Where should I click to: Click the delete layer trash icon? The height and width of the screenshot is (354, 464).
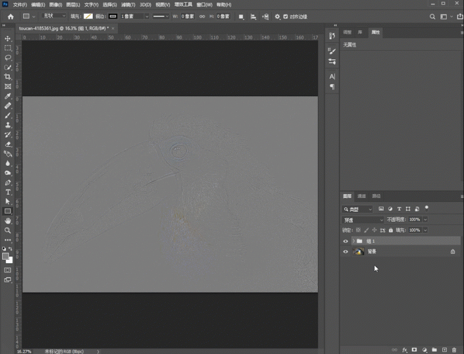[x=454, y=350]
